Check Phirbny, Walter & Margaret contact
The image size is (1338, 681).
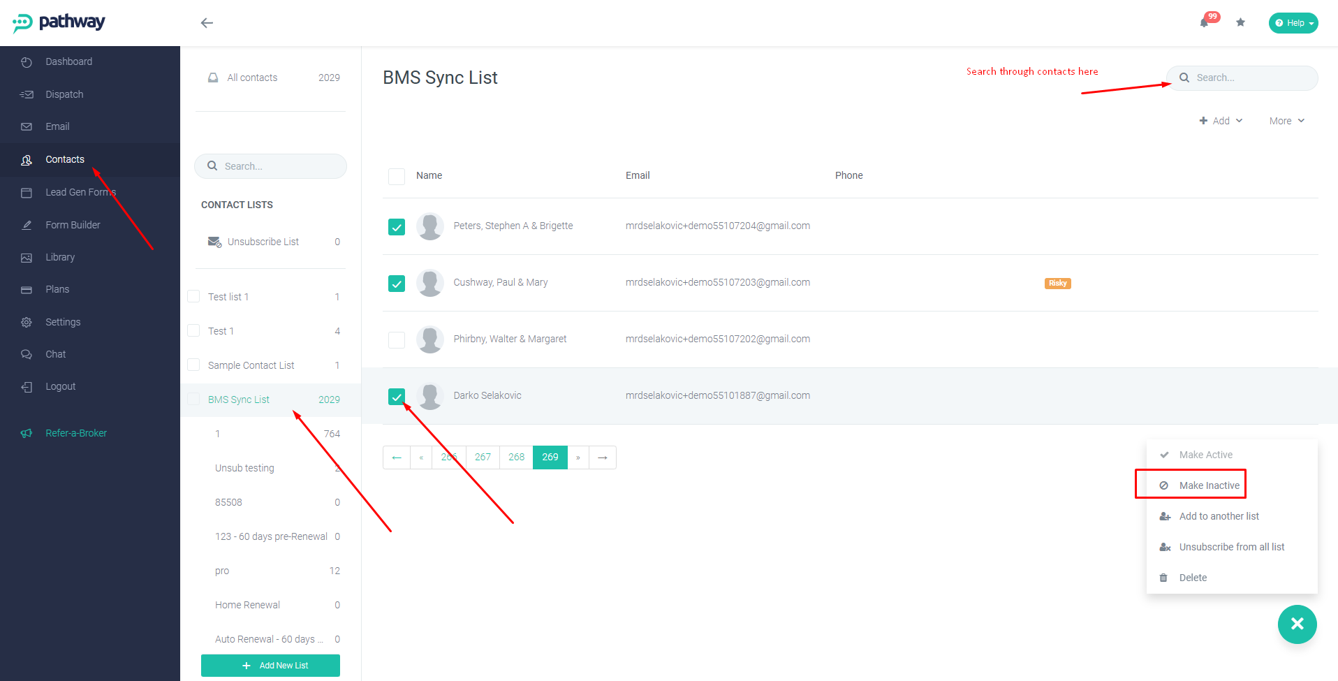(397, 340)
